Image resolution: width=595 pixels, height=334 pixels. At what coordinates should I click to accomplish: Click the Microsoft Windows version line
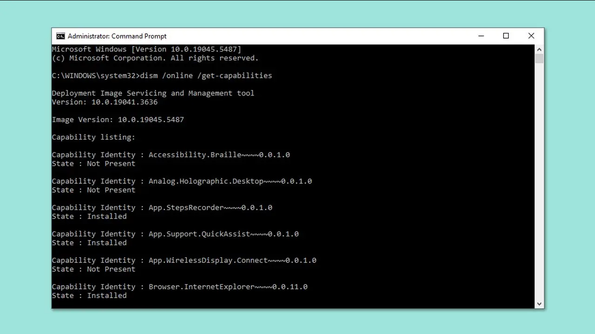146,49
